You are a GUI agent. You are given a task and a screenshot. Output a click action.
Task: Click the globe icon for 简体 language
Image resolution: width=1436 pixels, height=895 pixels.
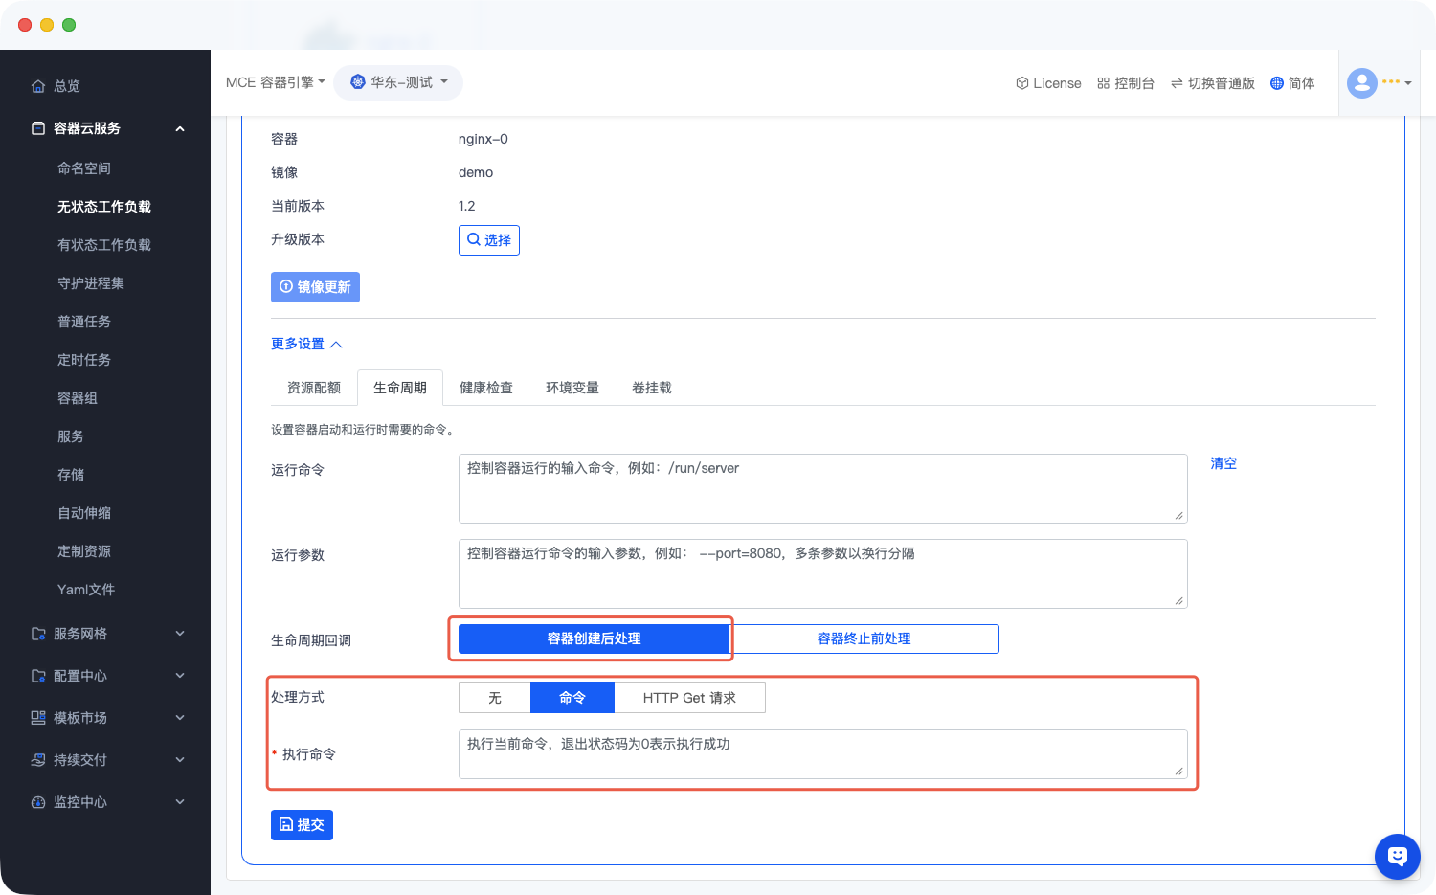tap(1276, 83)
